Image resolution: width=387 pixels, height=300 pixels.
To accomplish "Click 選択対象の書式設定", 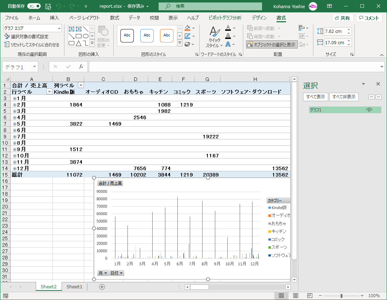I will pos(27,36).
